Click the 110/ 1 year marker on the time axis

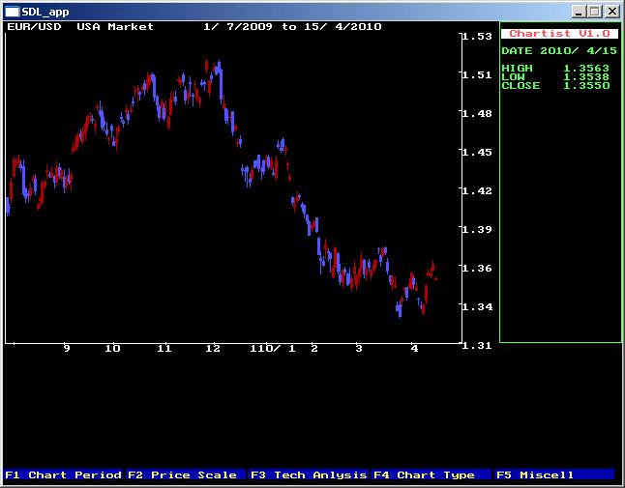pyautogui.click(x=273, y=349)
